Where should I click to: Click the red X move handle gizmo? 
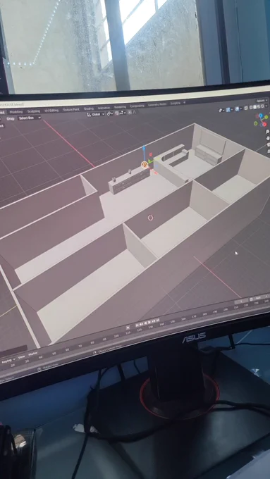(156, 173)
